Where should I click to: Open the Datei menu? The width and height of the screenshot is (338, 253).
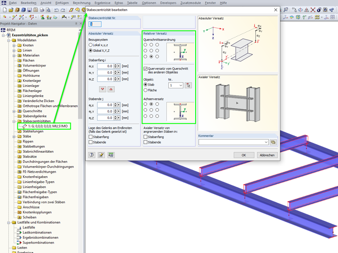coord(13,3)
